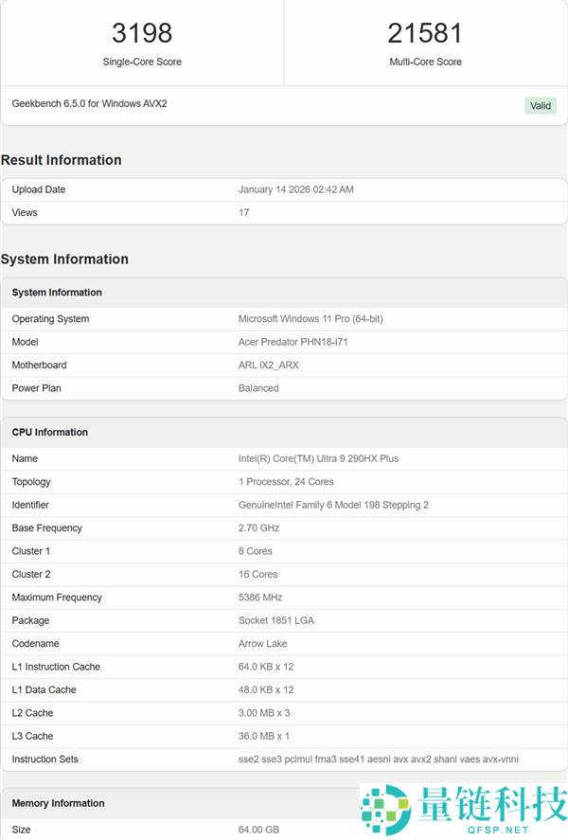Click the 3198 single-core score number
This screenshot has width=568, height=840.
click(x=142, y=33)
